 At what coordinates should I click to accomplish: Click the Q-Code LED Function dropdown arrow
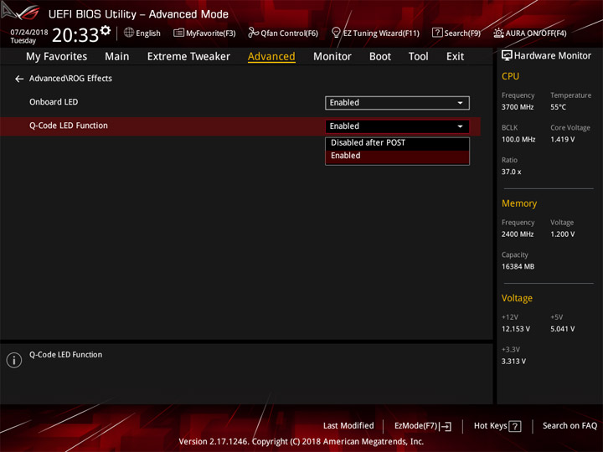point(460,126)
